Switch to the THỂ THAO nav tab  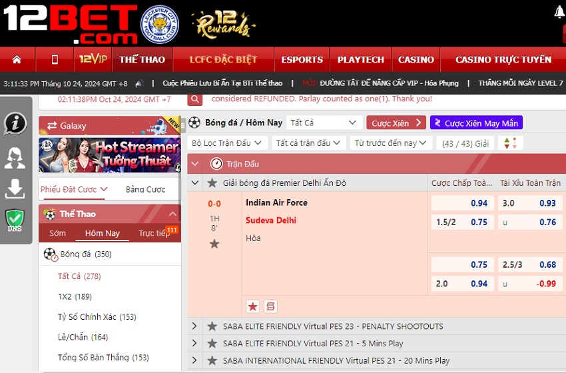click(x=142, y=59)
